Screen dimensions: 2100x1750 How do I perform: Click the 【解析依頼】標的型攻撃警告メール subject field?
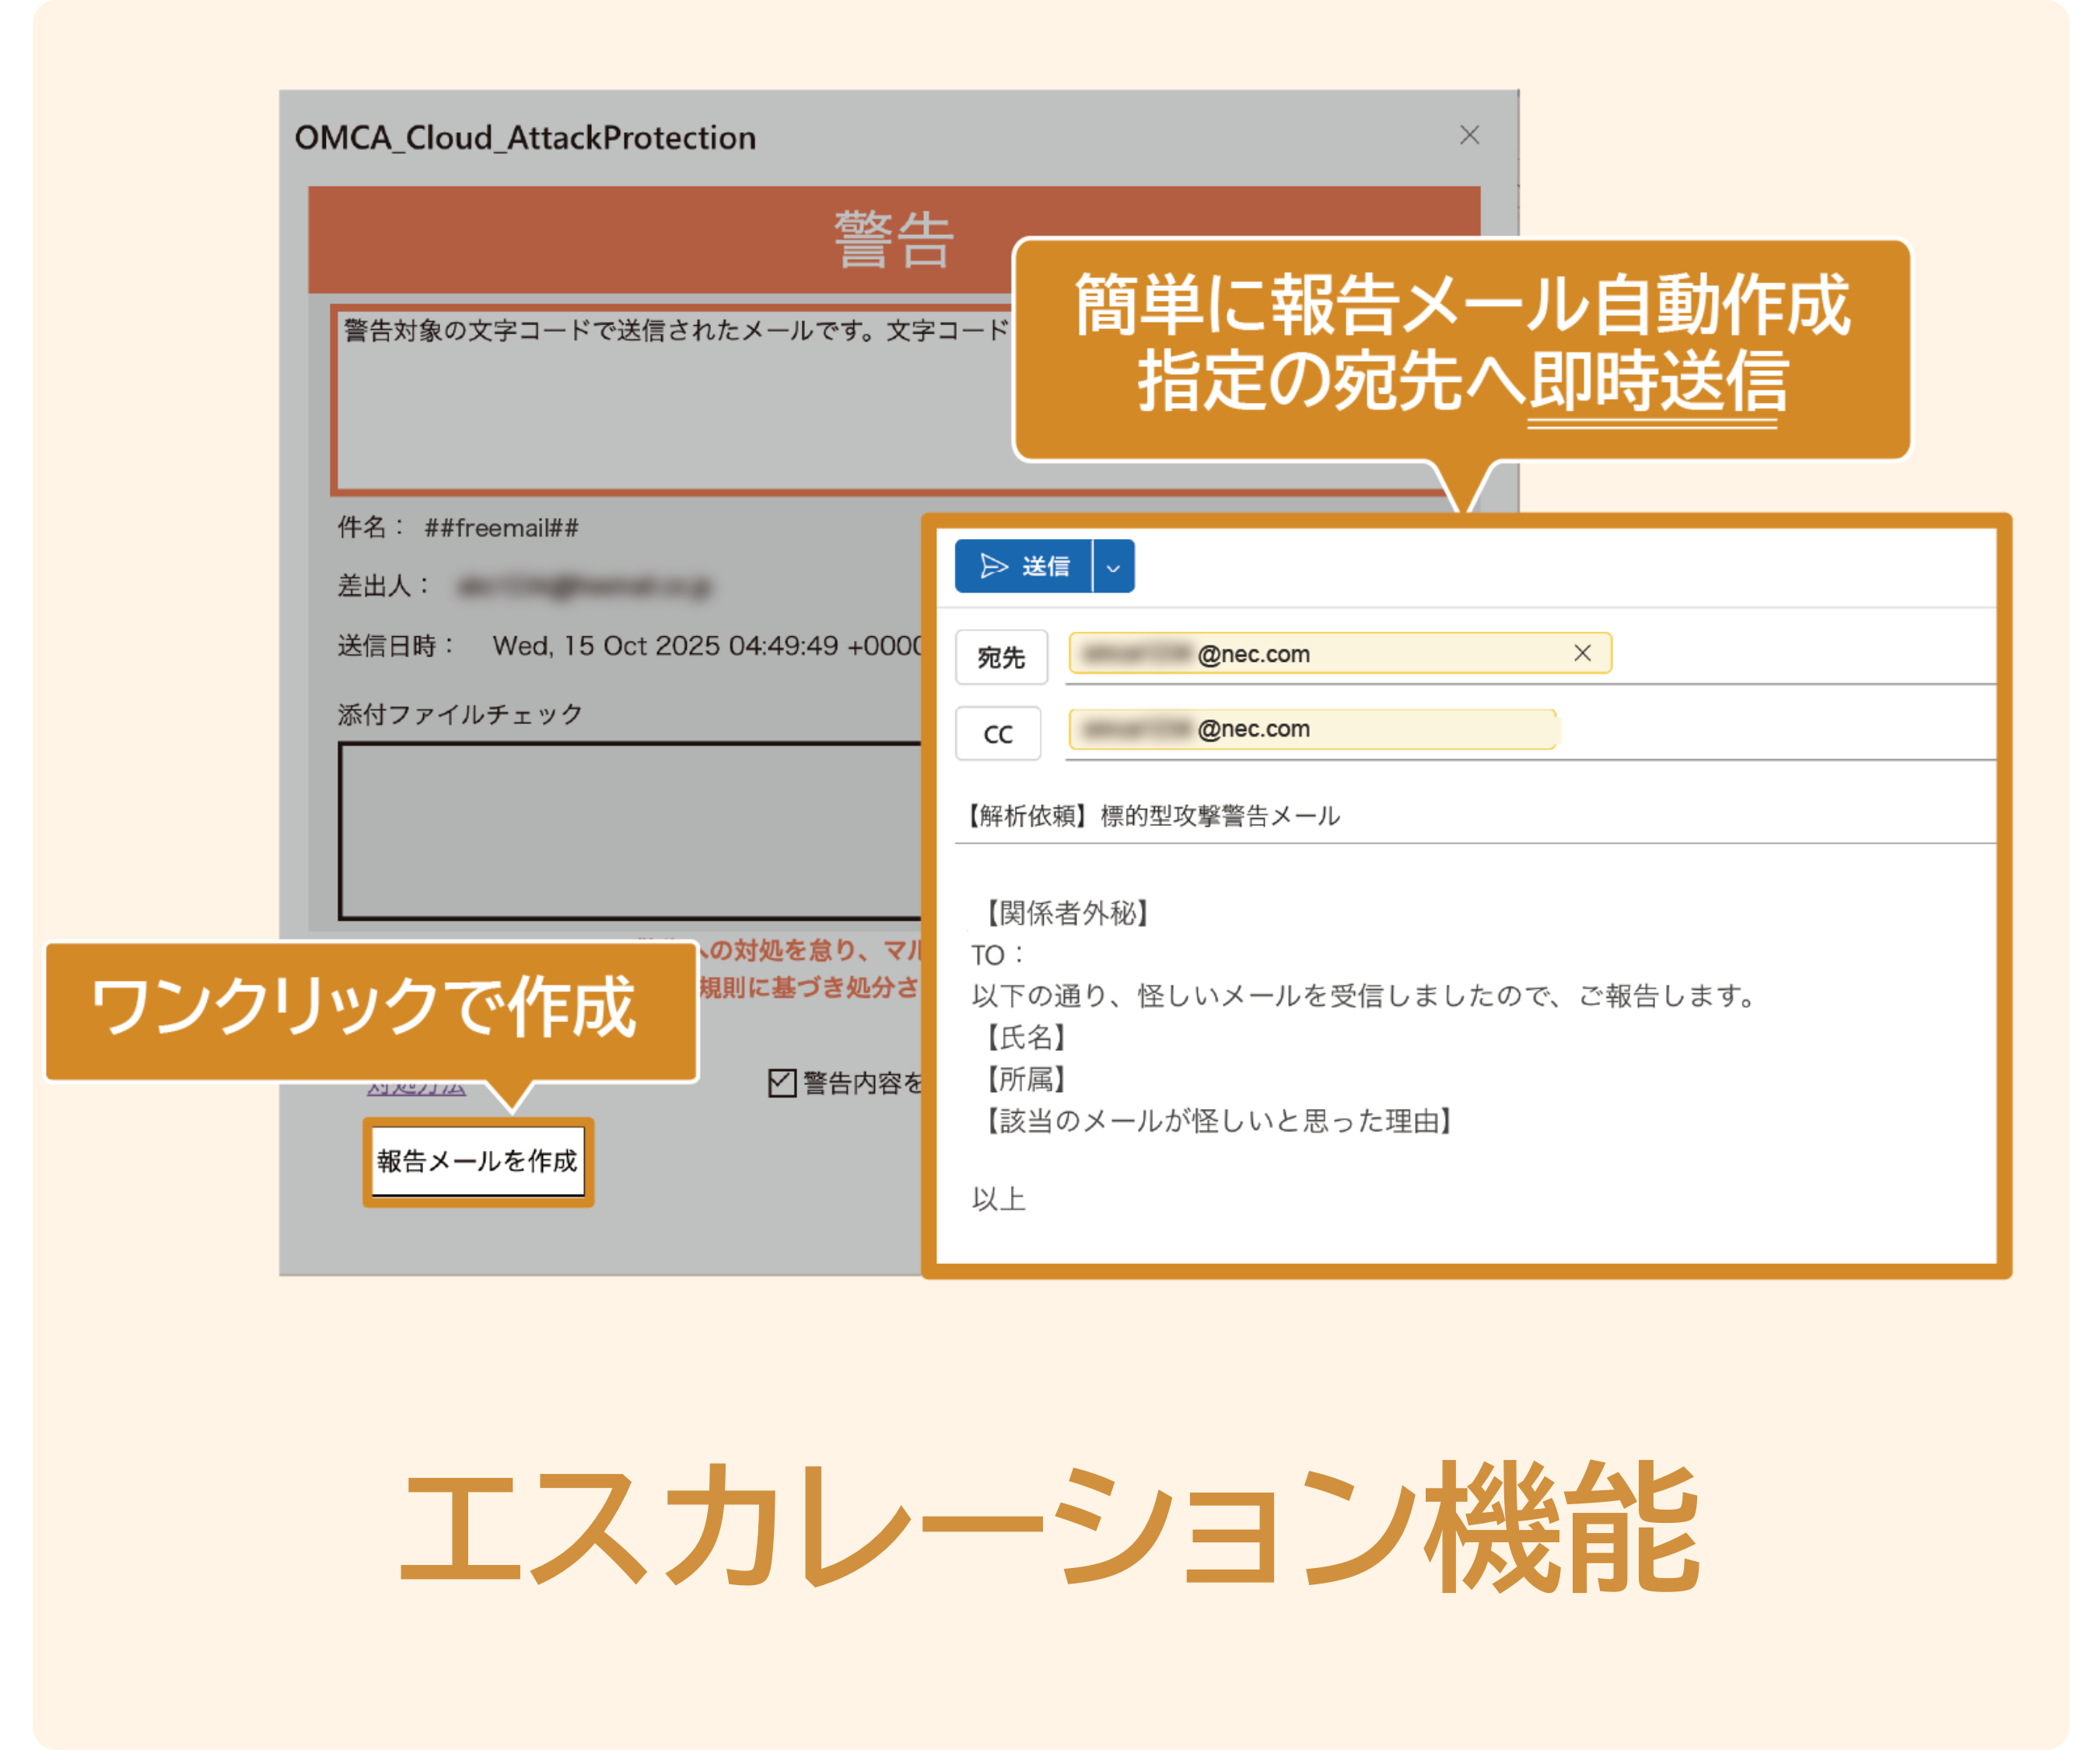point(1150,816)
